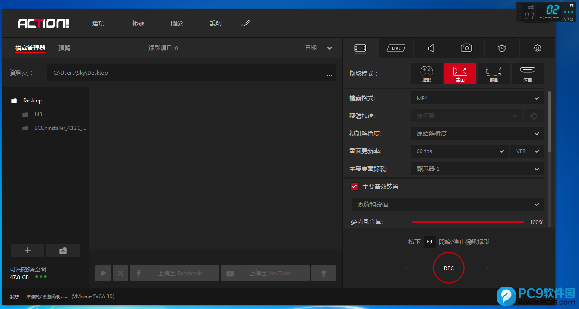Switch to the 預覽 tab
Screen dimensions: 579x309
(64, 48)
